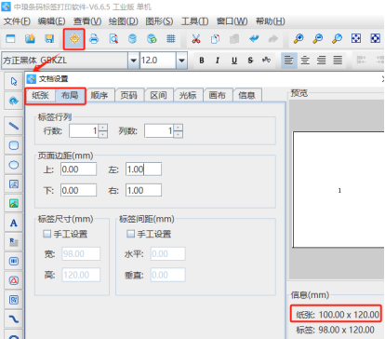This screenshot has width=385, height=339.
Task: Open the 文件(F) menu
Action: [x=17, y=21]
